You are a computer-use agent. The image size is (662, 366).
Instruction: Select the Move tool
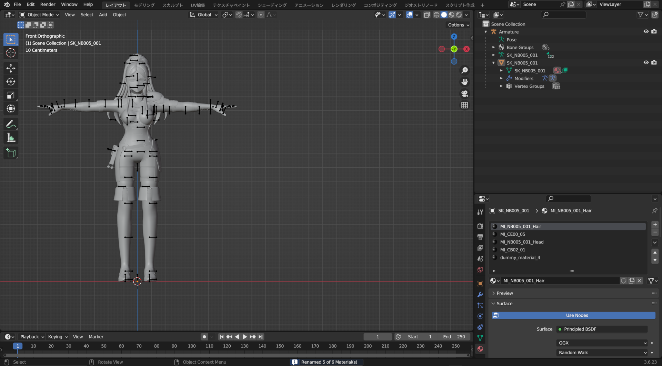point(11,68)
